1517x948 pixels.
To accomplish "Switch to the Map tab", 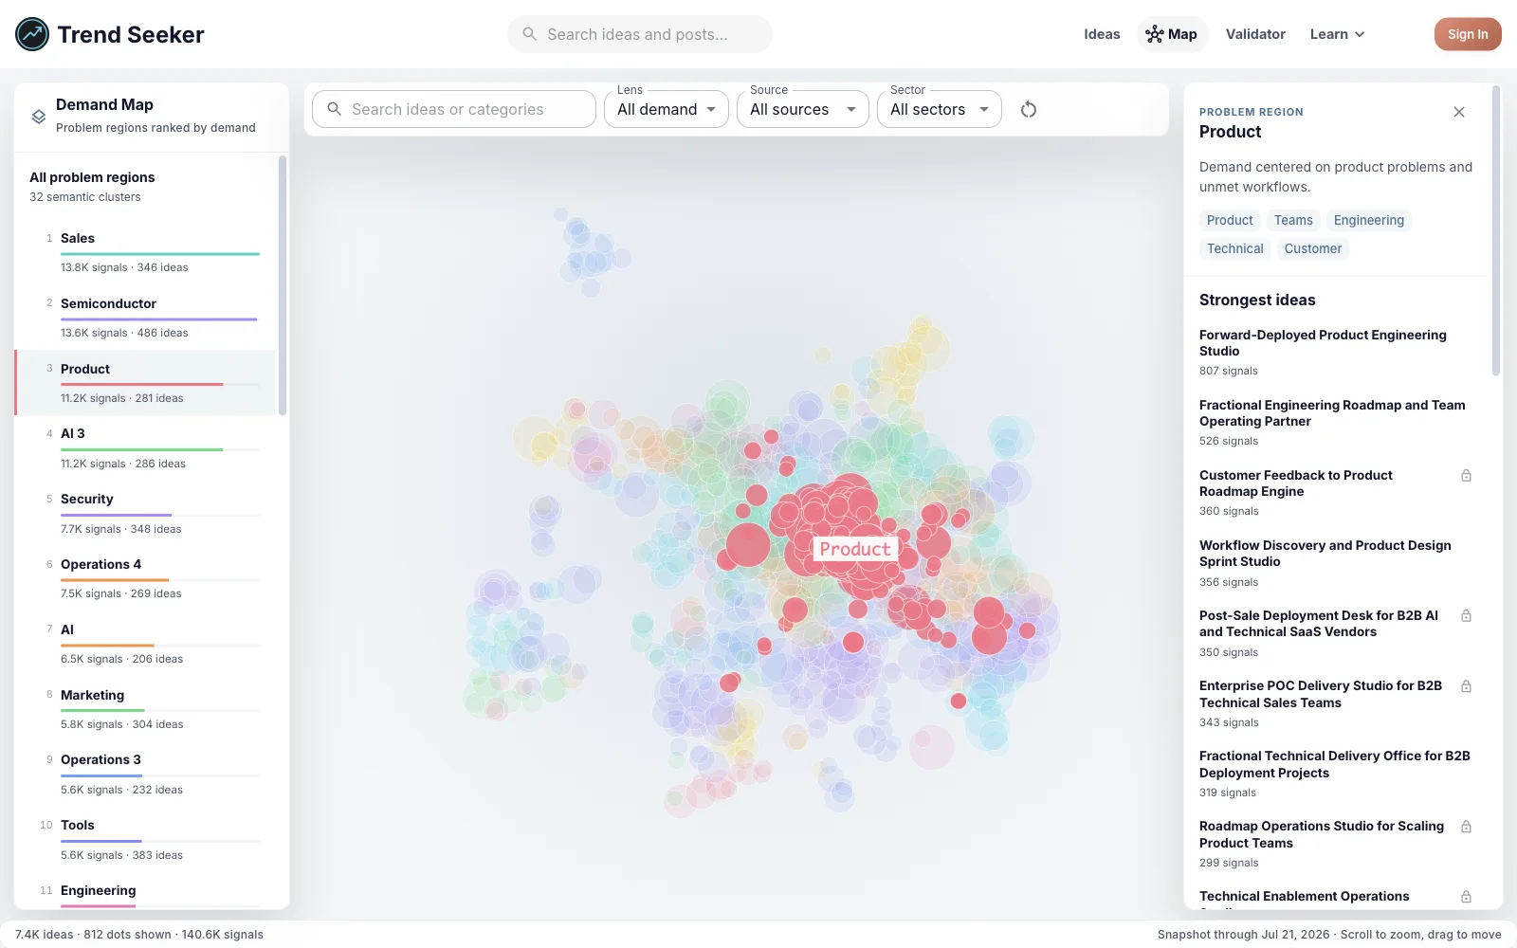I will point(1173,34).
